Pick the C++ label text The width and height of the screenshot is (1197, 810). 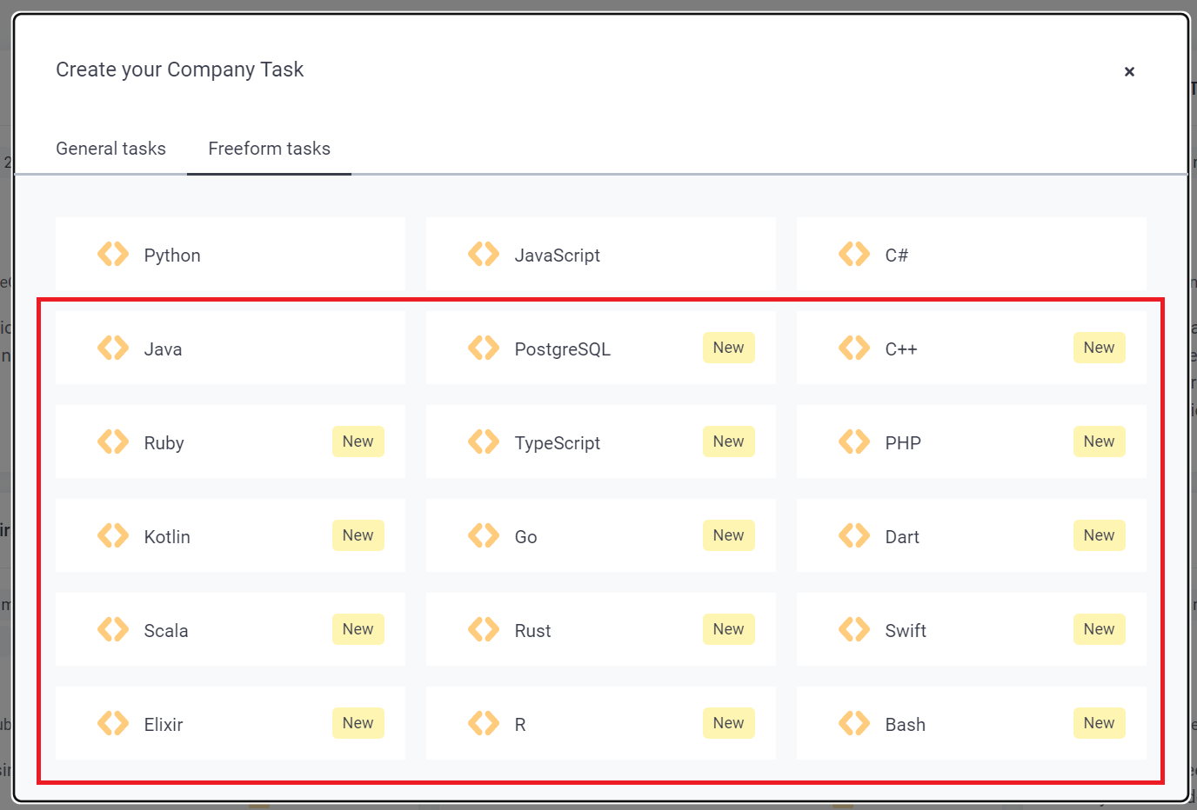point(901,349)
